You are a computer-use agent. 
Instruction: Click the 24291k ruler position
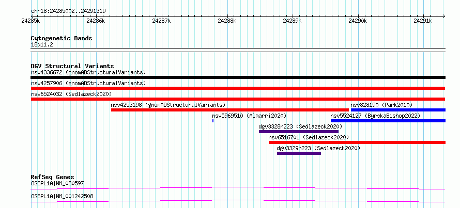(423, 21)
